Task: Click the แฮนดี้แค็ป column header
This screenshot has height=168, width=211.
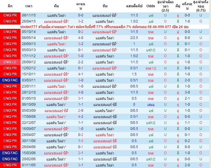Action: 134,6
